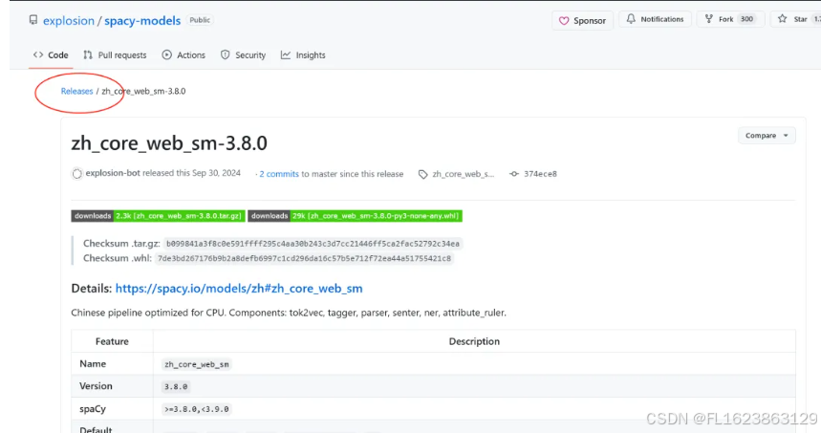Click the Version row label
This screenshot has width=821, height=433.
click(96, 386)
